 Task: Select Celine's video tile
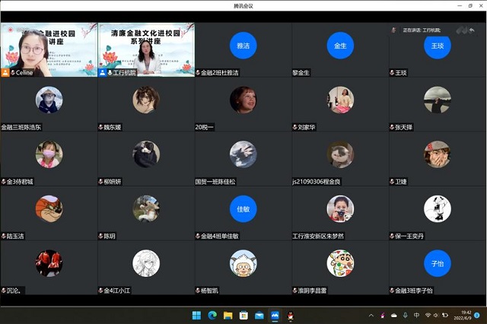[49, 49]
